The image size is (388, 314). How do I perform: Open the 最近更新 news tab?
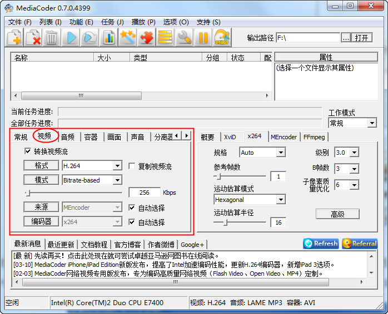click(x=61, y=245)
